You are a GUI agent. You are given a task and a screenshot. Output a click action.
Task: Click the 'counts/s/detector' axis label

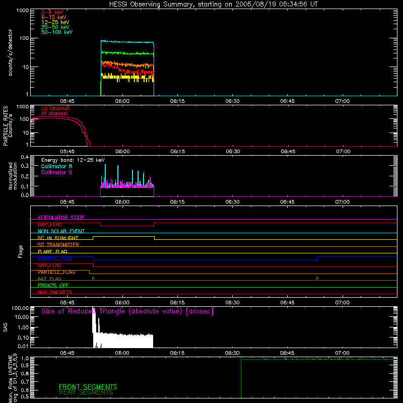click(x=11, y=52)
